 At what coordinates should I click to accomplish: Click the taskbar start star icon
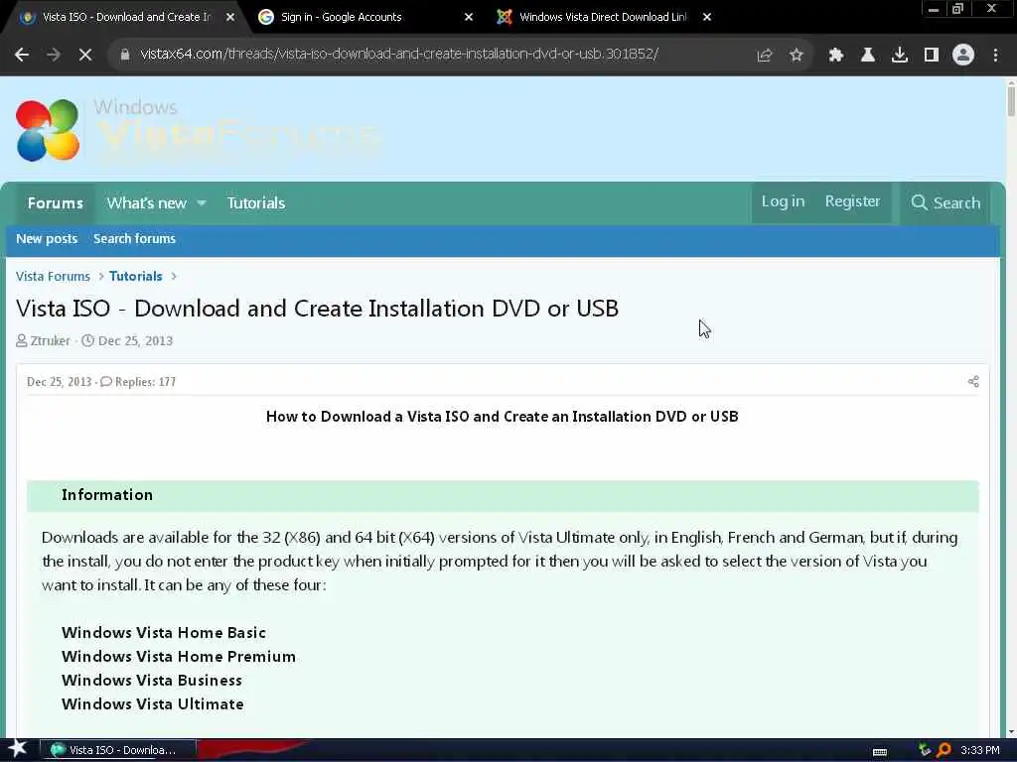pyautogui.click(x=17, y=749)
